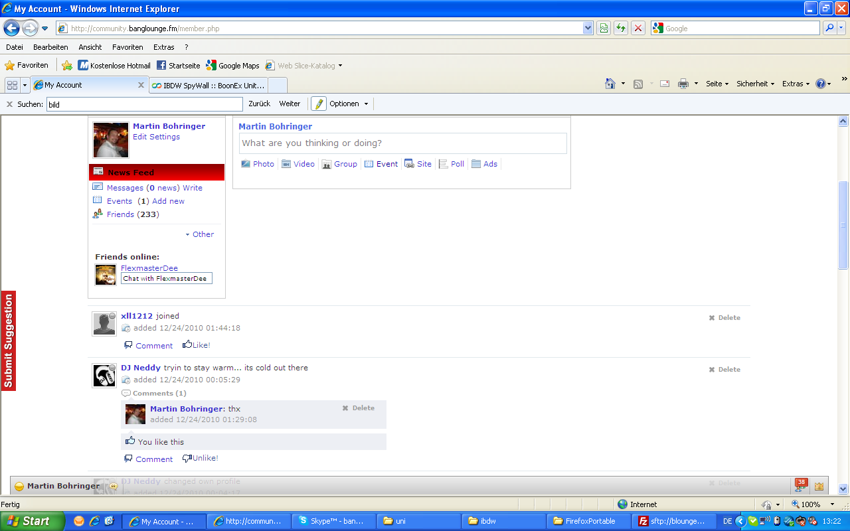Attach a Video to the post

pyautogui.click(x=298, y=164)
